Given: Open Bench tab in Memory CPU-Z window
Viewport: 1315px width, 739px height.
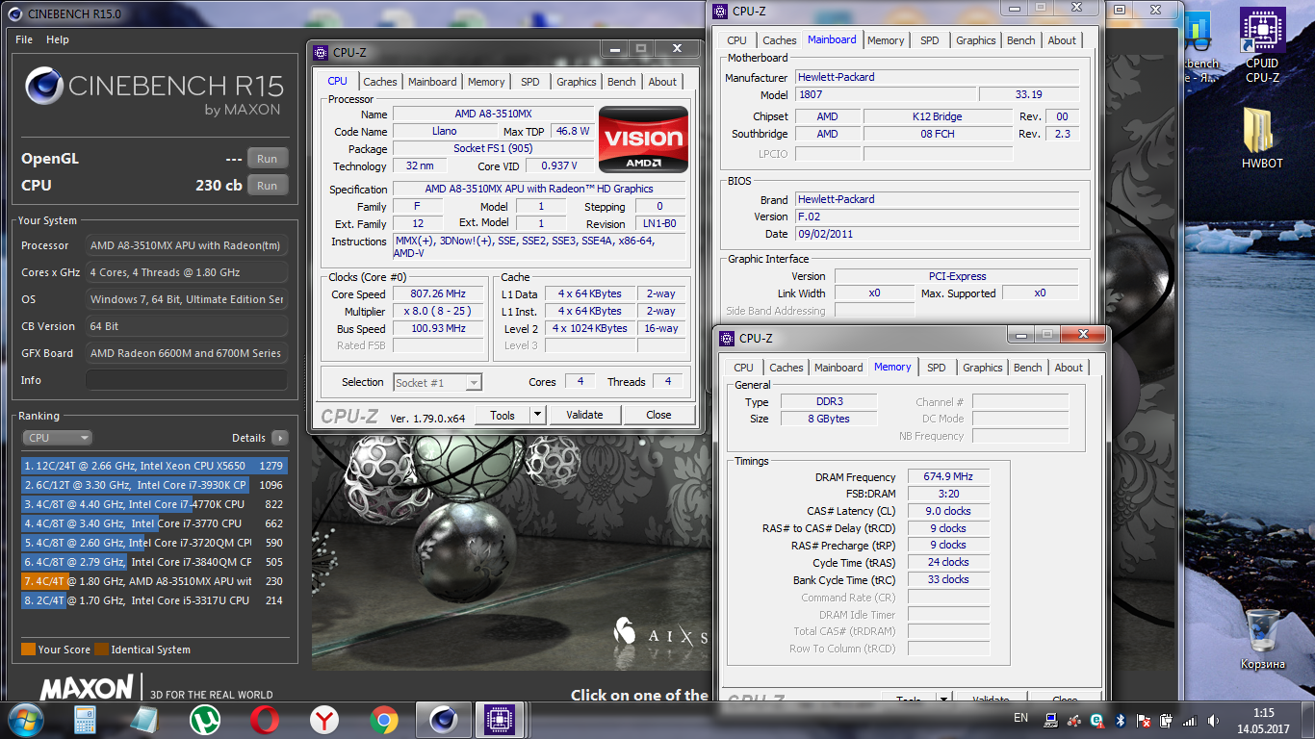Looking at the screenshot, I should point(1027,368).
